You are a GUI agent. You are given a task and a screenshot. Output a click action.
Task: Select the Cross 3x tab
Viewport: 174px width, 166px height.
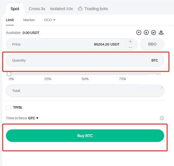pos(37,9)
